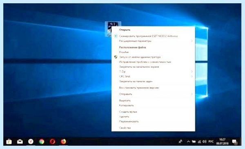The height and width of the screenshot is (149, 245).
Task: Expand the 7-Zip submenu arrow
Action: [192, 71]
